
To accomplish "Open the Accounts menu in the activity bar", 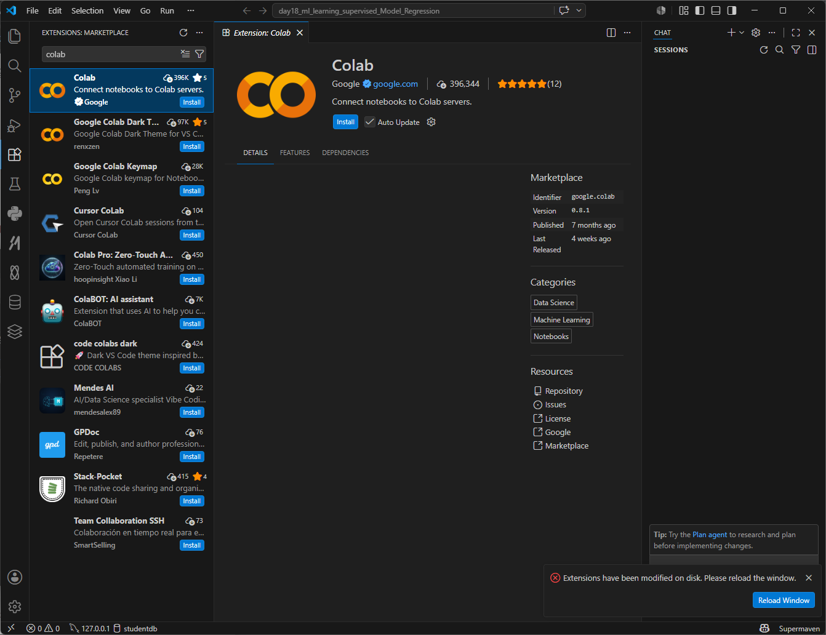I will click(x=15, y=577).
